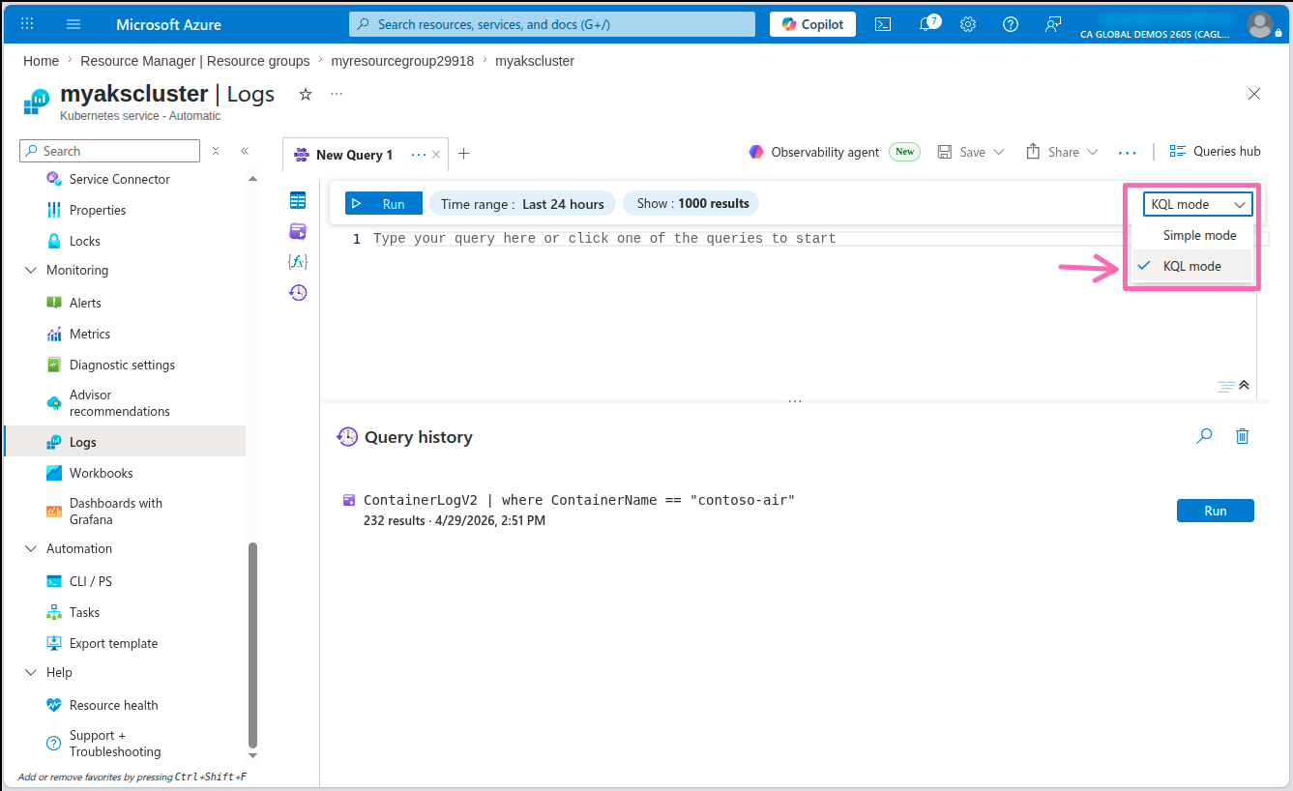1293x791 pixels.
Task: Open the Save dropdown
Action: tap(972, 152)
